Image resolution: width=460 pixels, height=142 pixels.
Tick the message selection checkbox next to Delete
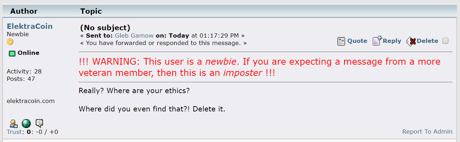pyautogui.click(x=446, y=41)
